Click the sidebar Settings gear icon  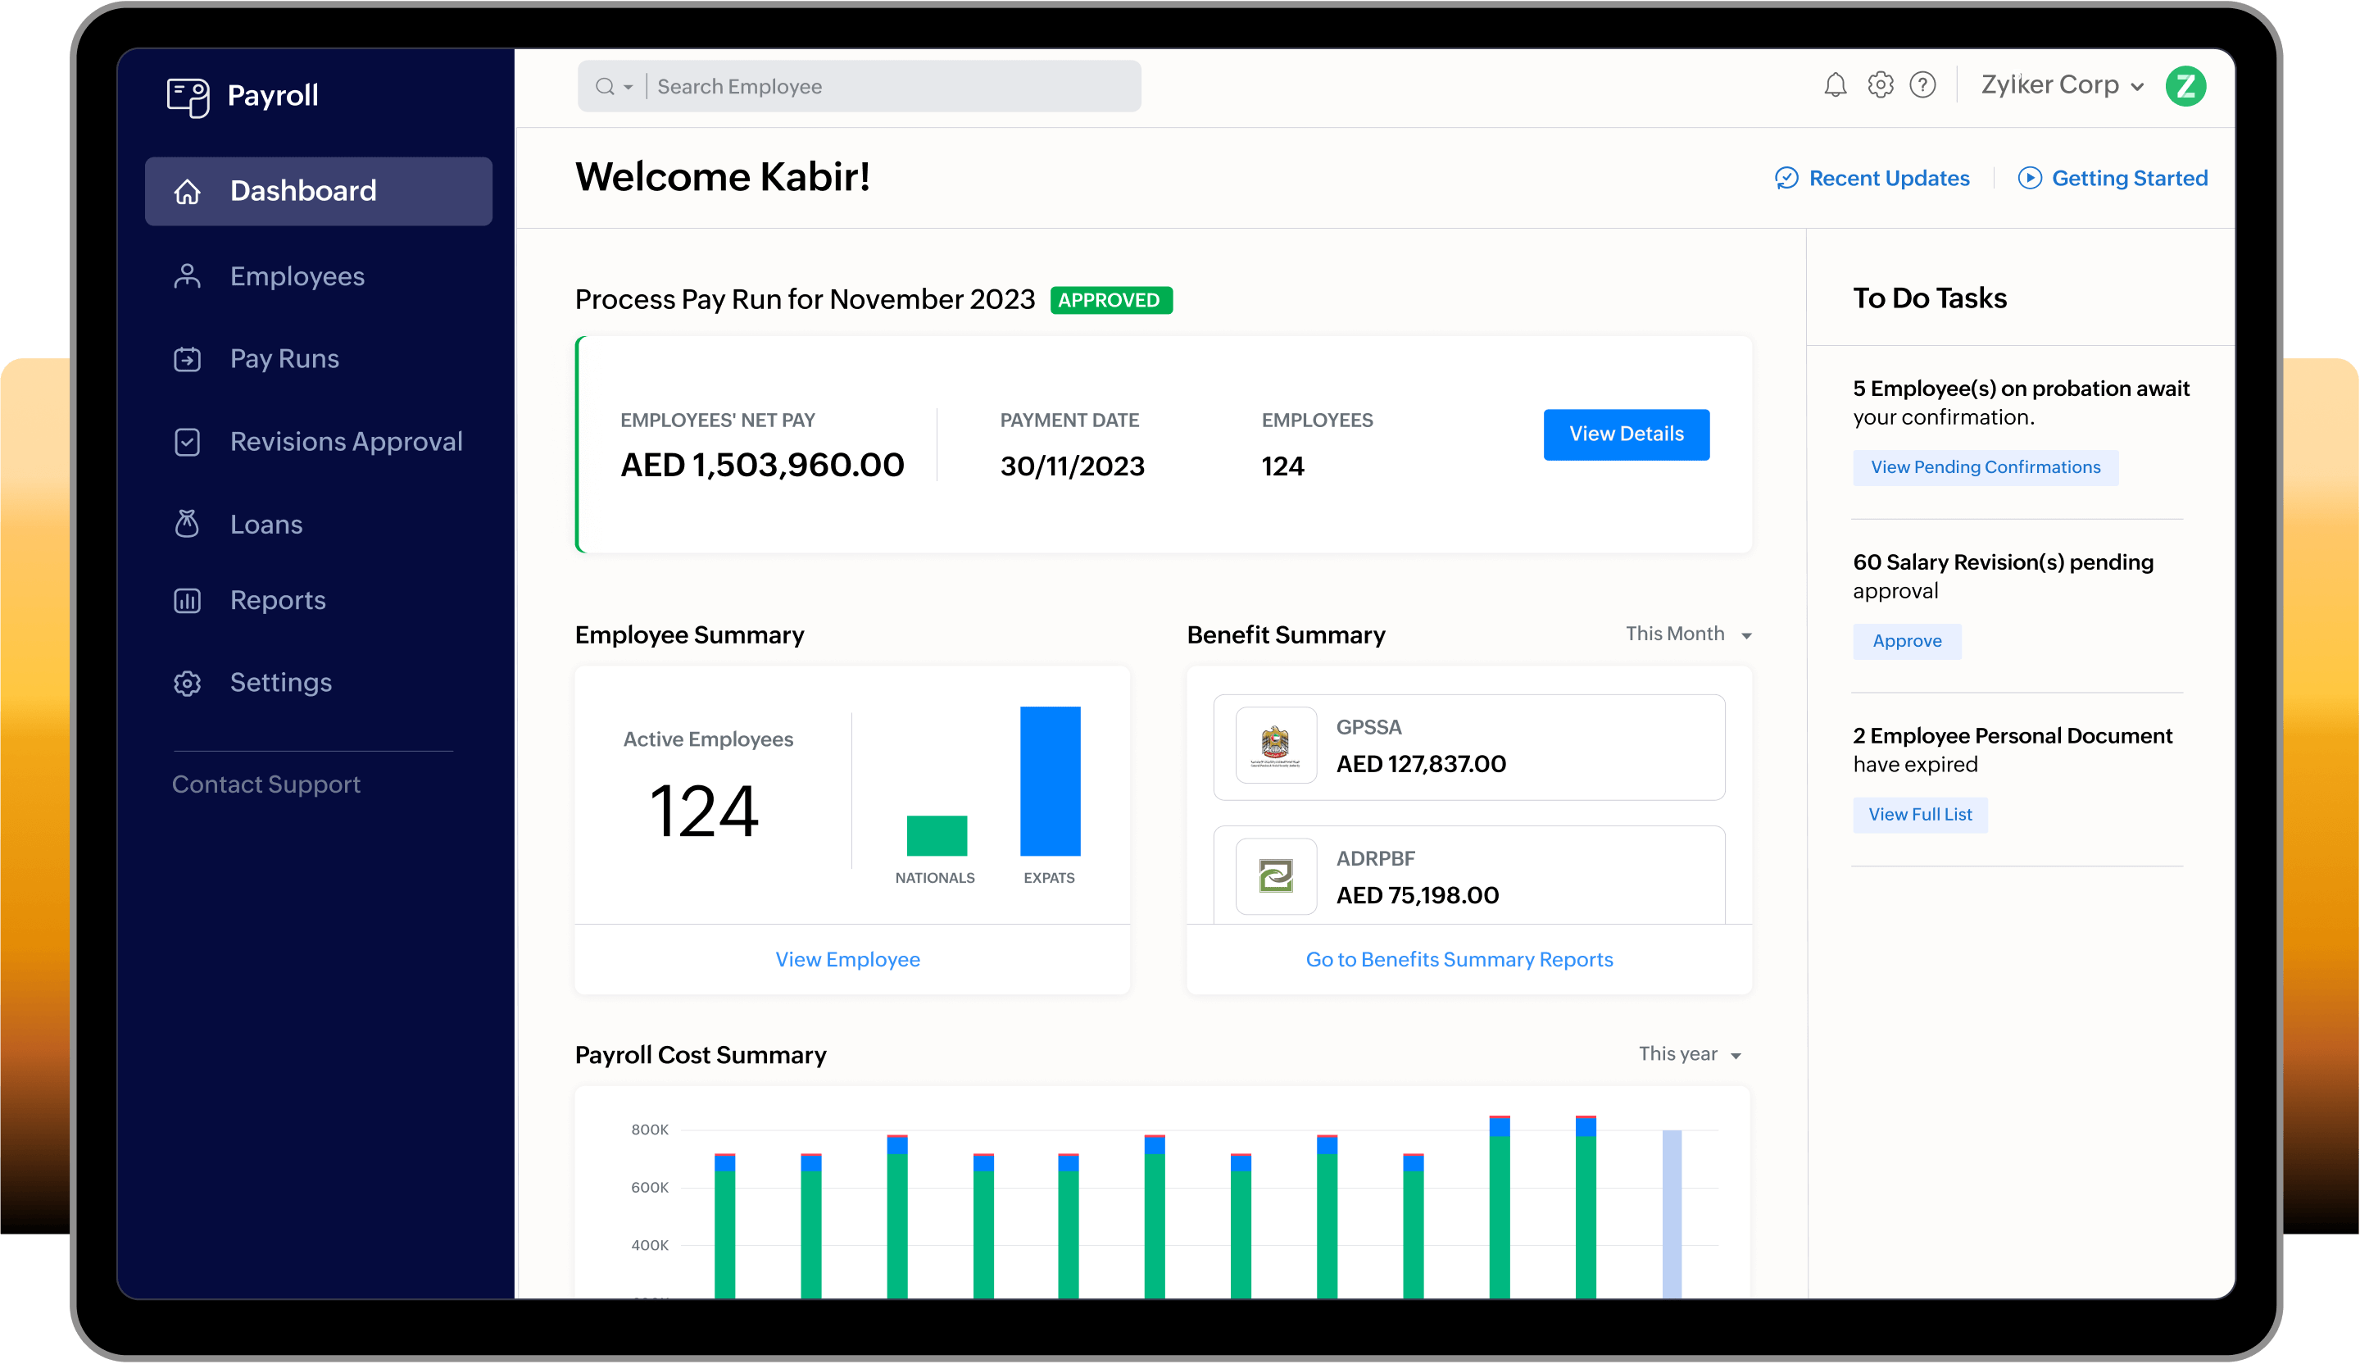[x=188, y=683]
